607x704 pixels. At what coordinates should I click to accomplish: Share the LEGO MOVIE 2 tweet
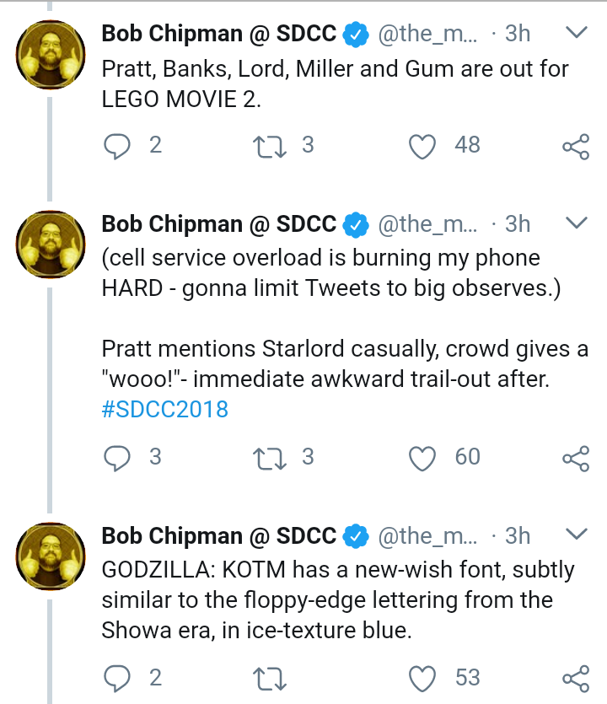(x=576, y=147)
